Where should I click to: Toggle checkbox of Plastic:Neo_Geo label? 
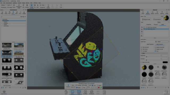click(144, 29)
